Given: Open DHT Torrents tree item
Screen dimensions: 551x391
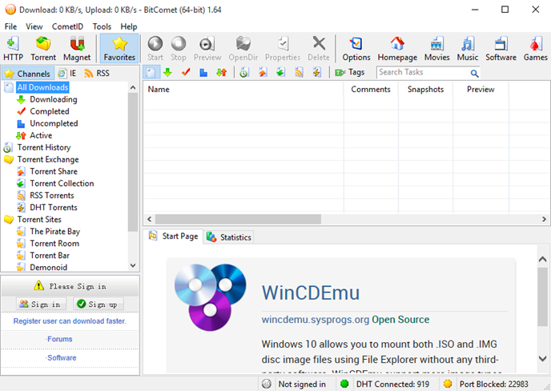Looking at the screenshot, I should 54,207.
